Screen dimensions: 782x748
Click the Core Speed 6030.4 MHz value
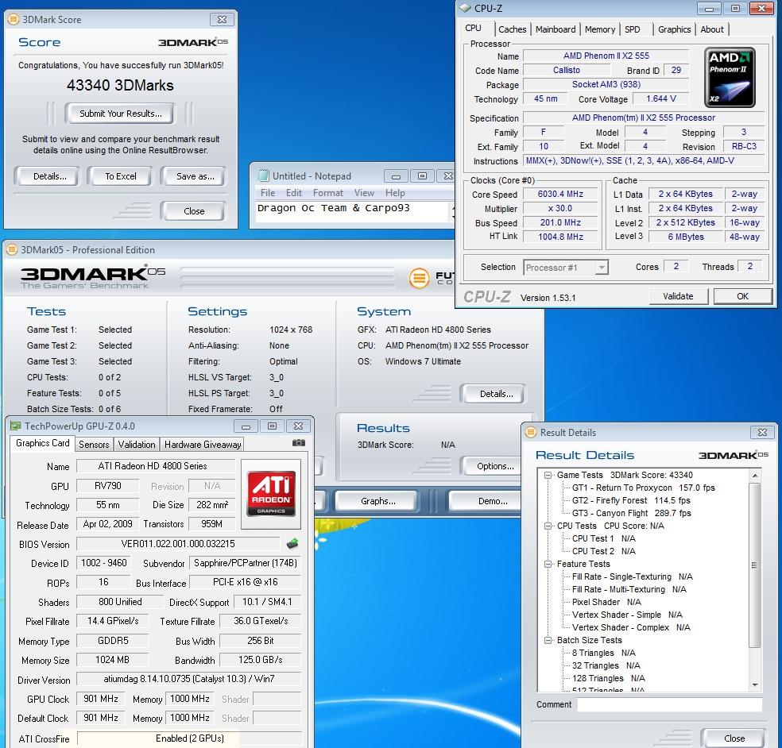click(560, 194)
